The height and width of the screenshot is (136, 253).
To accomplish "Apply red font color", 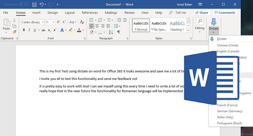I will [79, 30].
